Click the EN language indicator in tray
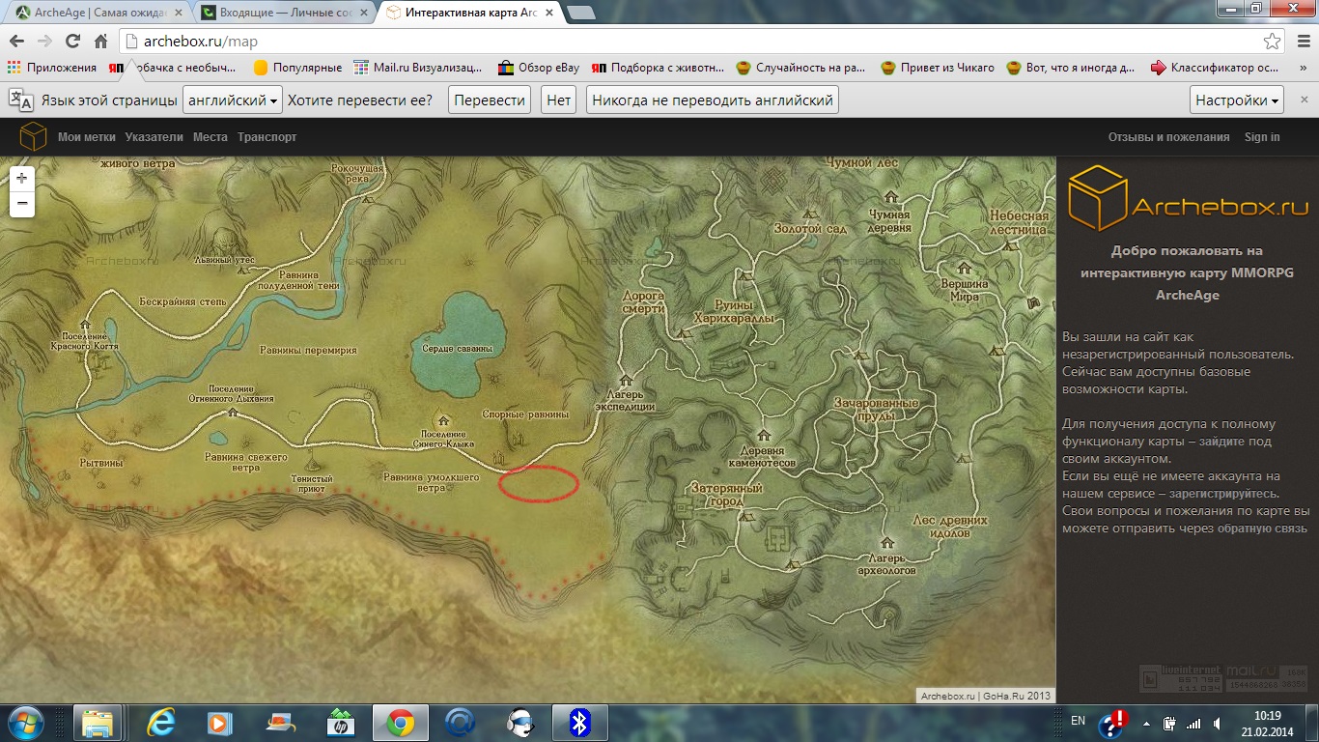Viewport: 1319px width, 742px height. 1079,721
